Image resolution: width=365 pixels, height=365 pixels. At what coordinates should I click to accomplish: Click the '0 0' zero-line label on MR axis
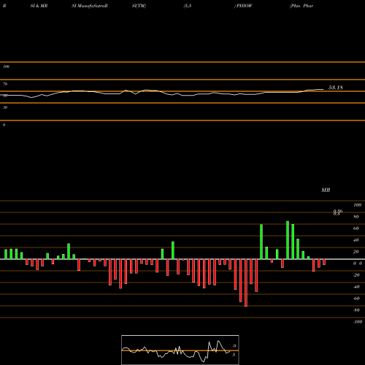tap(358, 264)
